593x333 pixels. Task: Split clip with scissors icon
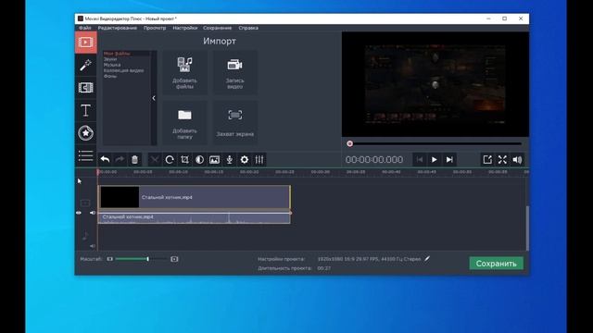pyautogui.click(x=155, y=160)
